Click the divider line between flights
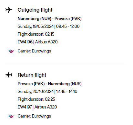Image resolution: width=133 pixels, height=125 pixels. click(x=66, y=63)
